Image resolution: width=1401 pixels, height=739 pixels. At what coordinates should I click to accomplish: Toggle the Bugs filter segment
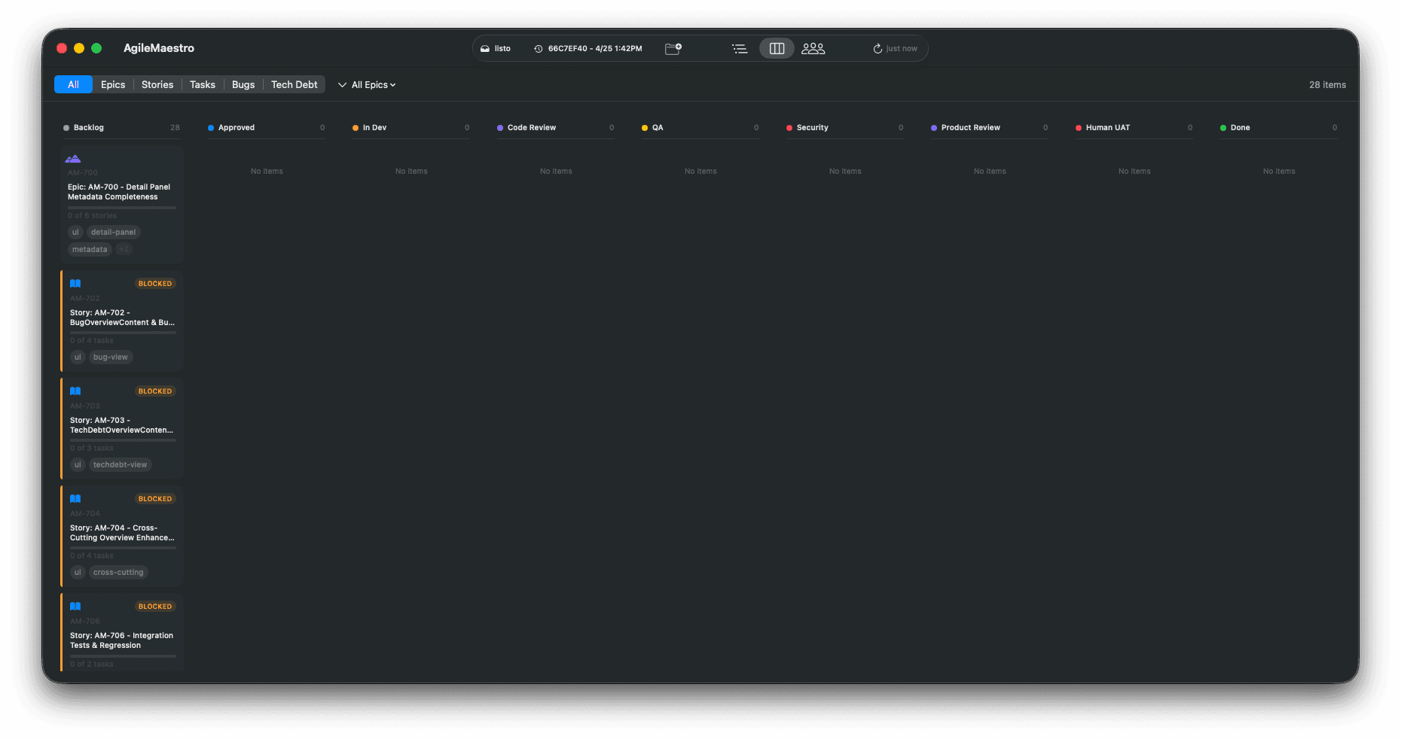click(243, 84)
